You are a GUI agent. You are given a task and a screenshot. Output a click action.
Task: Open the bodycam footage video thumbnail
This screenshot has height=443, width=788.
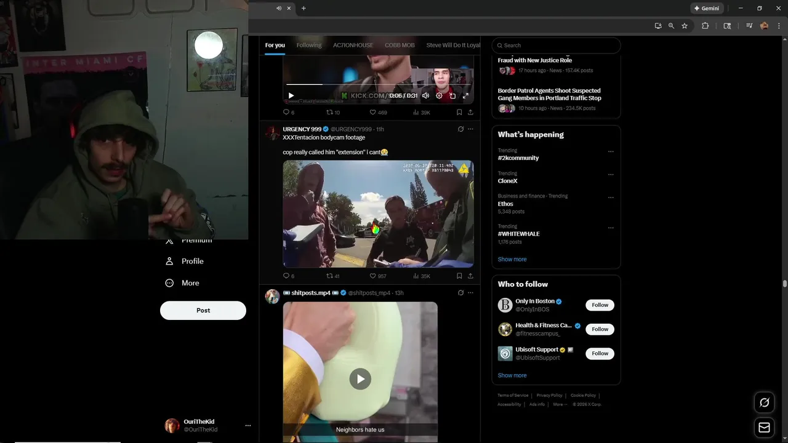(x=378, y=214)
